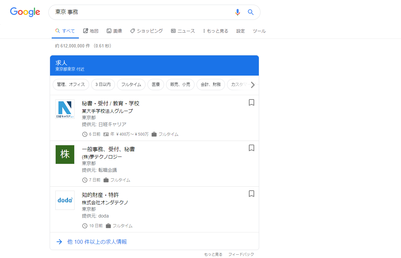Click もっと見る below the jobs box
Image resolution: width=401 pixels, height=258 pixels.
[213, 254]
